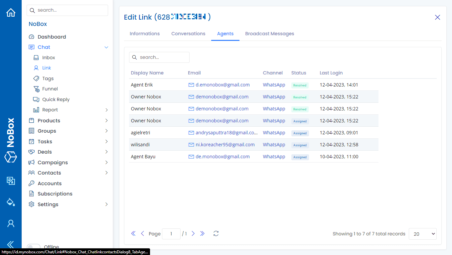
Task: Click the WhatsApp link for Agent Bayu
Action: pyautogui.click(x=274, y=156)
